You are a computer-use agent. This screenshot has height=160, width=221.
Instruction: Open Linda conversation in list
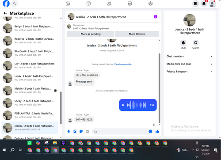click(x=30, y=78)
